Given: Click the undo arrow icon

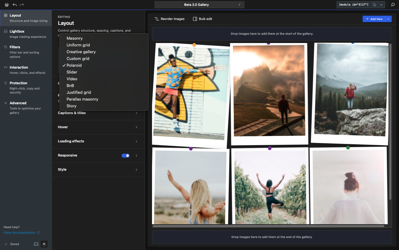Looking at the screenshot, I should [14, 5].
